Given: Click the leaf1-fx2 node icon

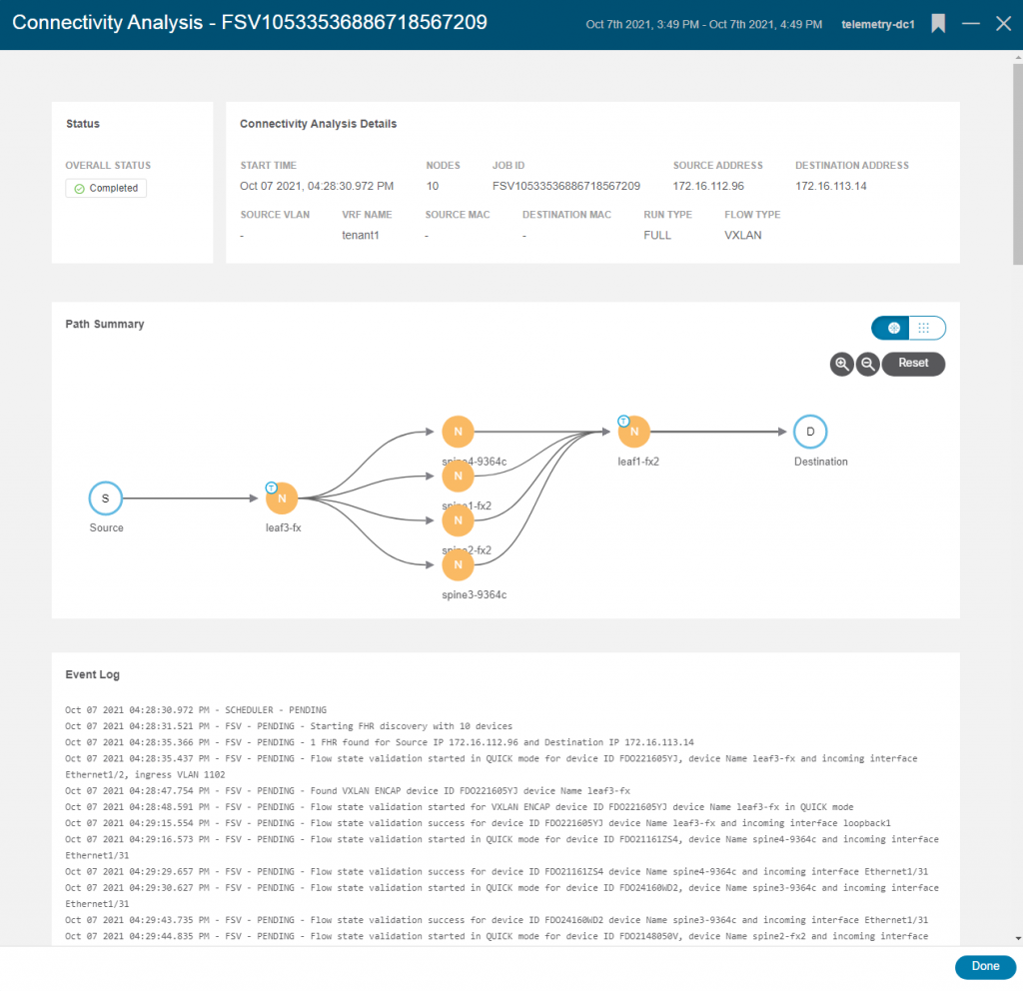Looking at the screenshot, I should tap(633, 431).
